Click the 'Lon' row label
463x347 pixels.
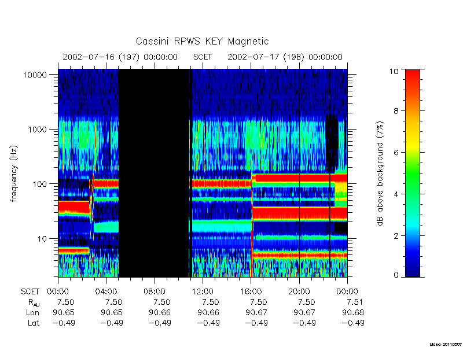coord(32,312)
